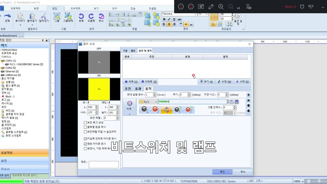Toggle italic font formatting

(169, 19)
